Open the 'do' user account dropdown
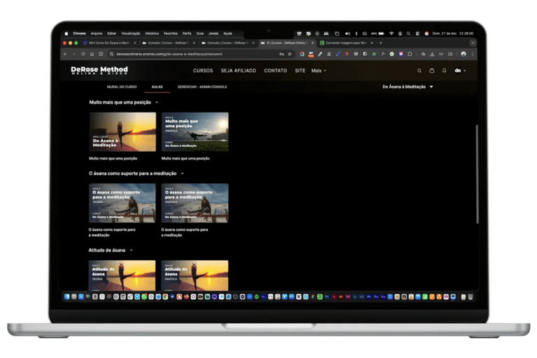The width and height of the screenshot is (537, 358). pyautogui.click(x=460, y=71)
